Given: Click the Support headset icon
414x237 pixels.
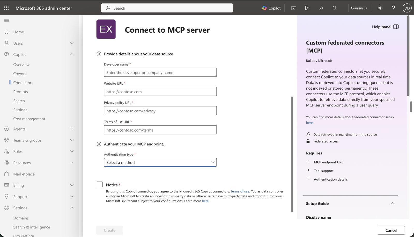Looking at the screenshot, I should (6, 196).
